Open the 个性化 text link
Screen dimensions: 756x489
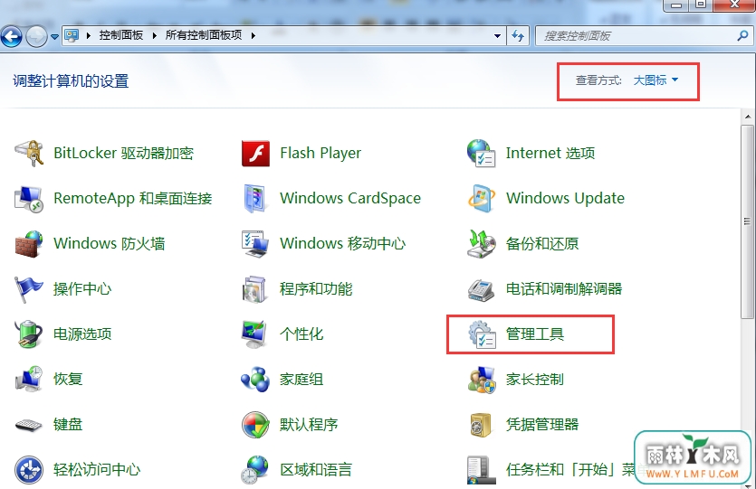coord(301,334)
